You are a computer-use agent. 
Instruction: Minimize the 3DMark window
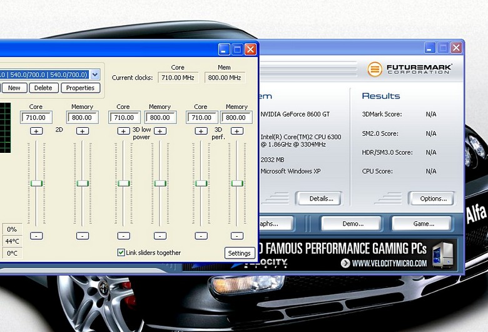tap(430, 48)
